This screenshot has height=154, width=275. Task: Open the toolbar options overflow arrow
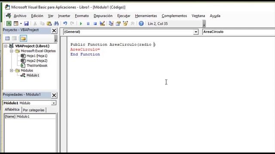[204, 24]
